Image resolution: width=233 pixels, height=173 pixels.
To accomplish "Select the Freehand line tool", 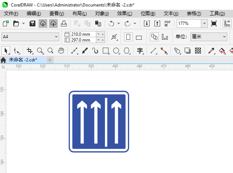I will (x=74, y=51).
